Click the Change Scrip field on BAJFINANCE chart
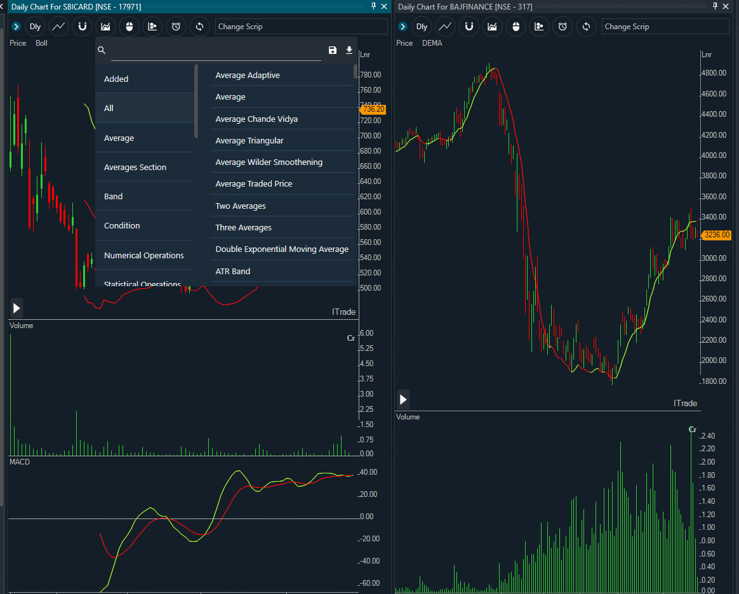The image size is (739, 594). coord(665,27)
